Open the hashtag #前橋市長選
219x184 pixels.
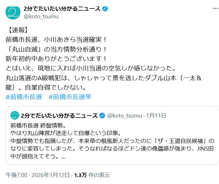[24, 97]
